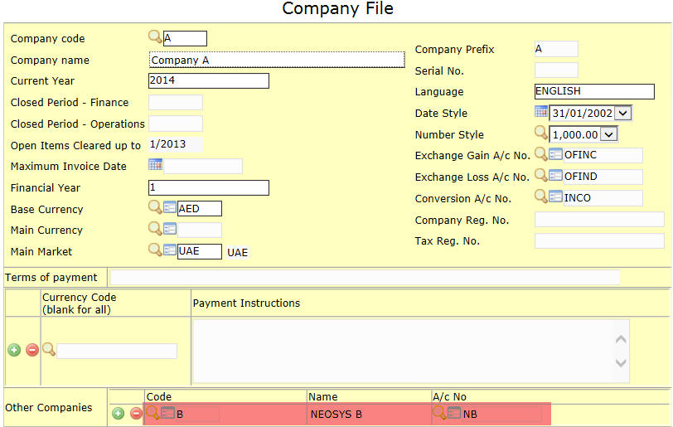Search Other Companies A/c No with magnifier
Screen dimensions: 673x427
click(439, 413)
